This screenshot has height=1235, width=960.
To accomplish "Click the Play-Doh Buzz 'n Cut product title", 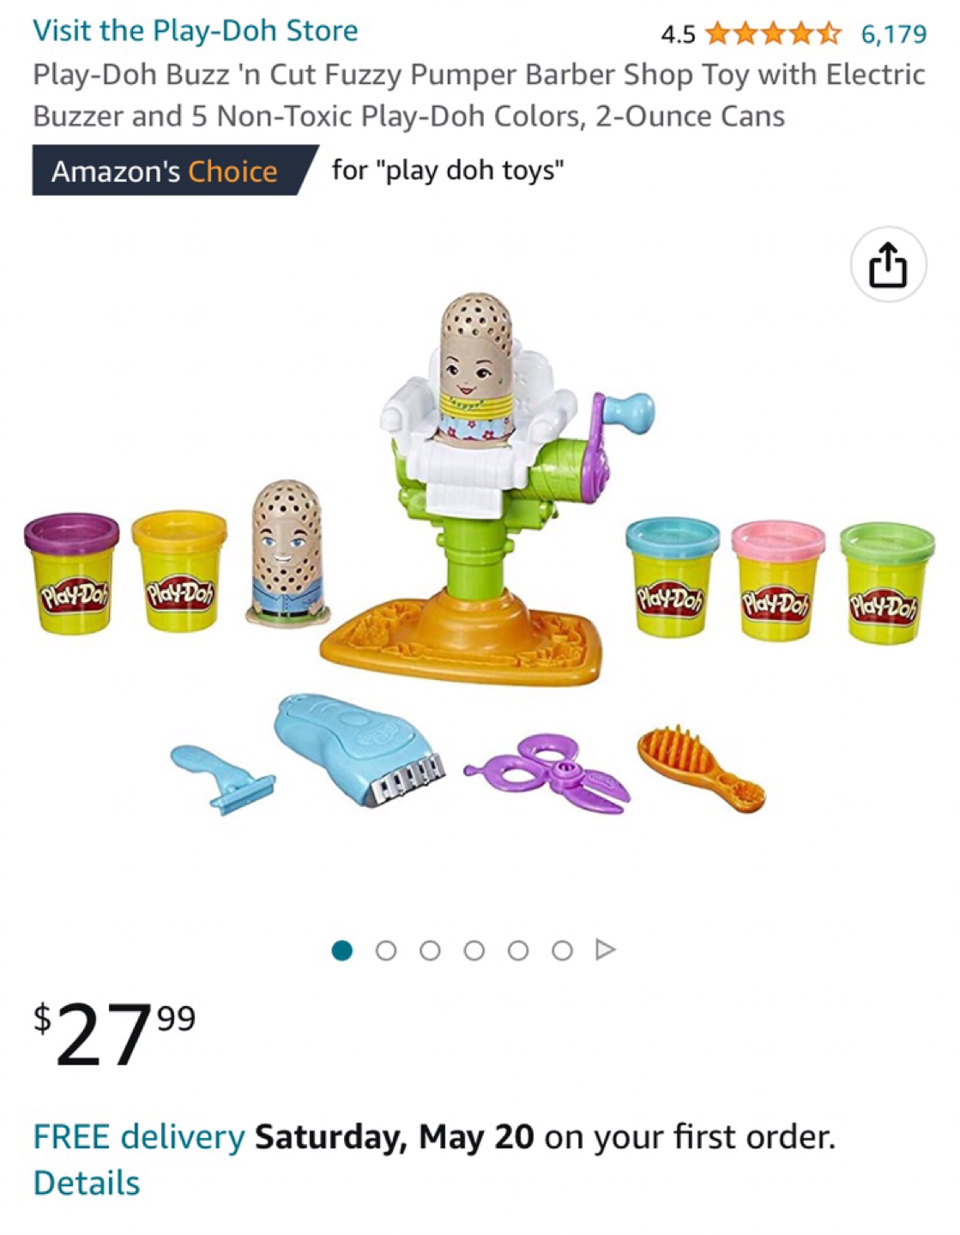I will pos(479,95).
